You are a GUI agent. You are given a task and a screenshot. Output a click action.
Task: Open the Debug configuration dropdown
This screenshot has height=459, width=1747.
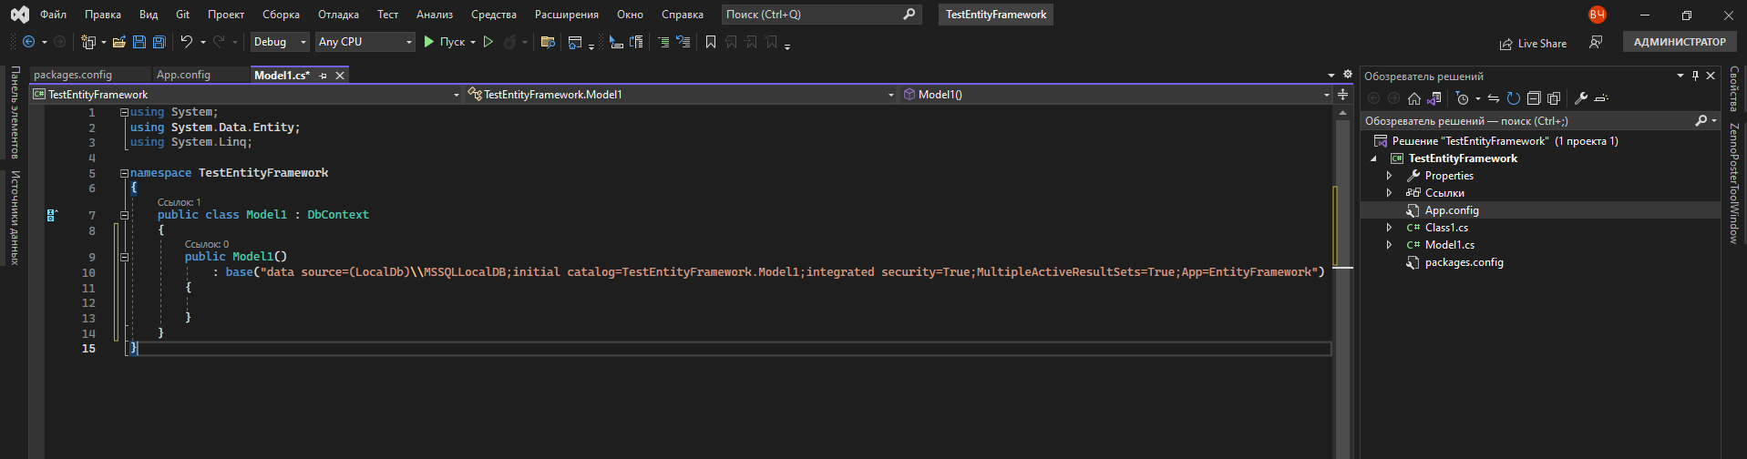(279, 42)
